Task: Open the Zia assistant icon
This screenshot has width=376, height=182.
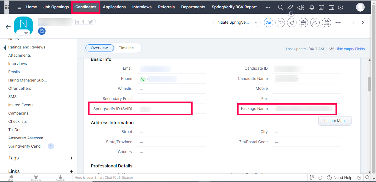Action: (x=269, y=23)
